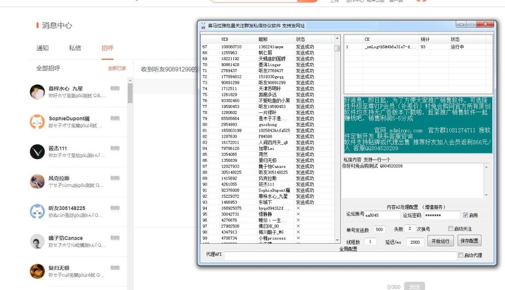Click the 状态 column header in the UID list

300,39
